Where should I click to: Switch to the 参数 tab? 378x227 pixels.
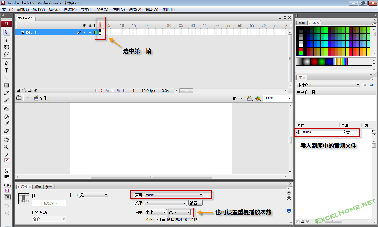coord(49,187)
